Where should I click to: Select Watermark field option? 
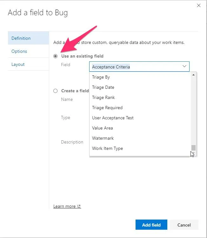[x=103, y=138]
